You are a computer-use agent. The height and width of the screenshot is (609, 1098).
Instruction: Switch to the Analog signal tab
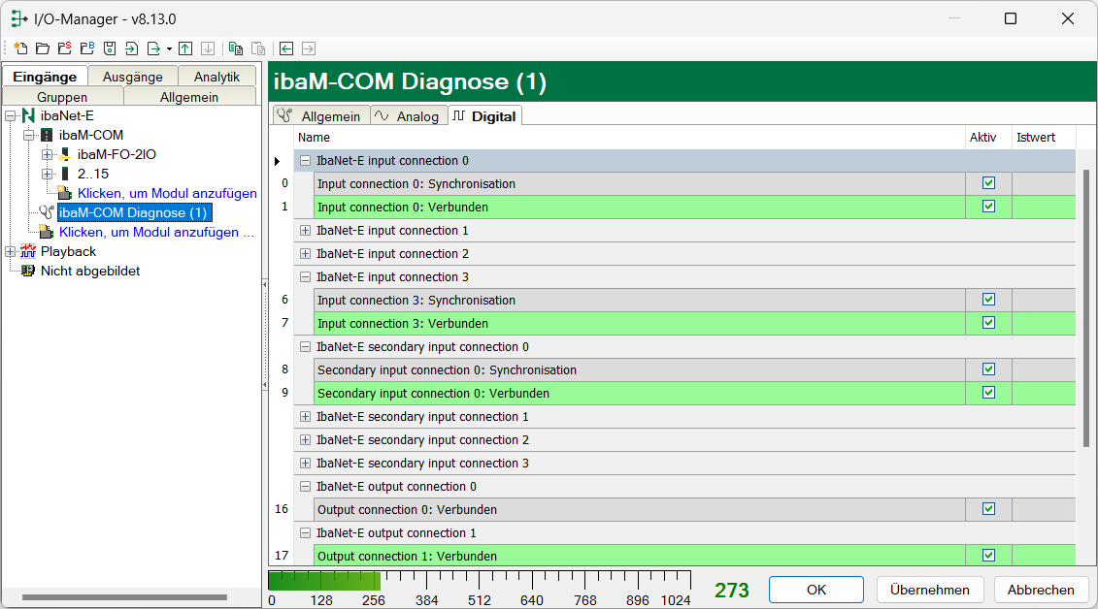(x=409, y=116)
